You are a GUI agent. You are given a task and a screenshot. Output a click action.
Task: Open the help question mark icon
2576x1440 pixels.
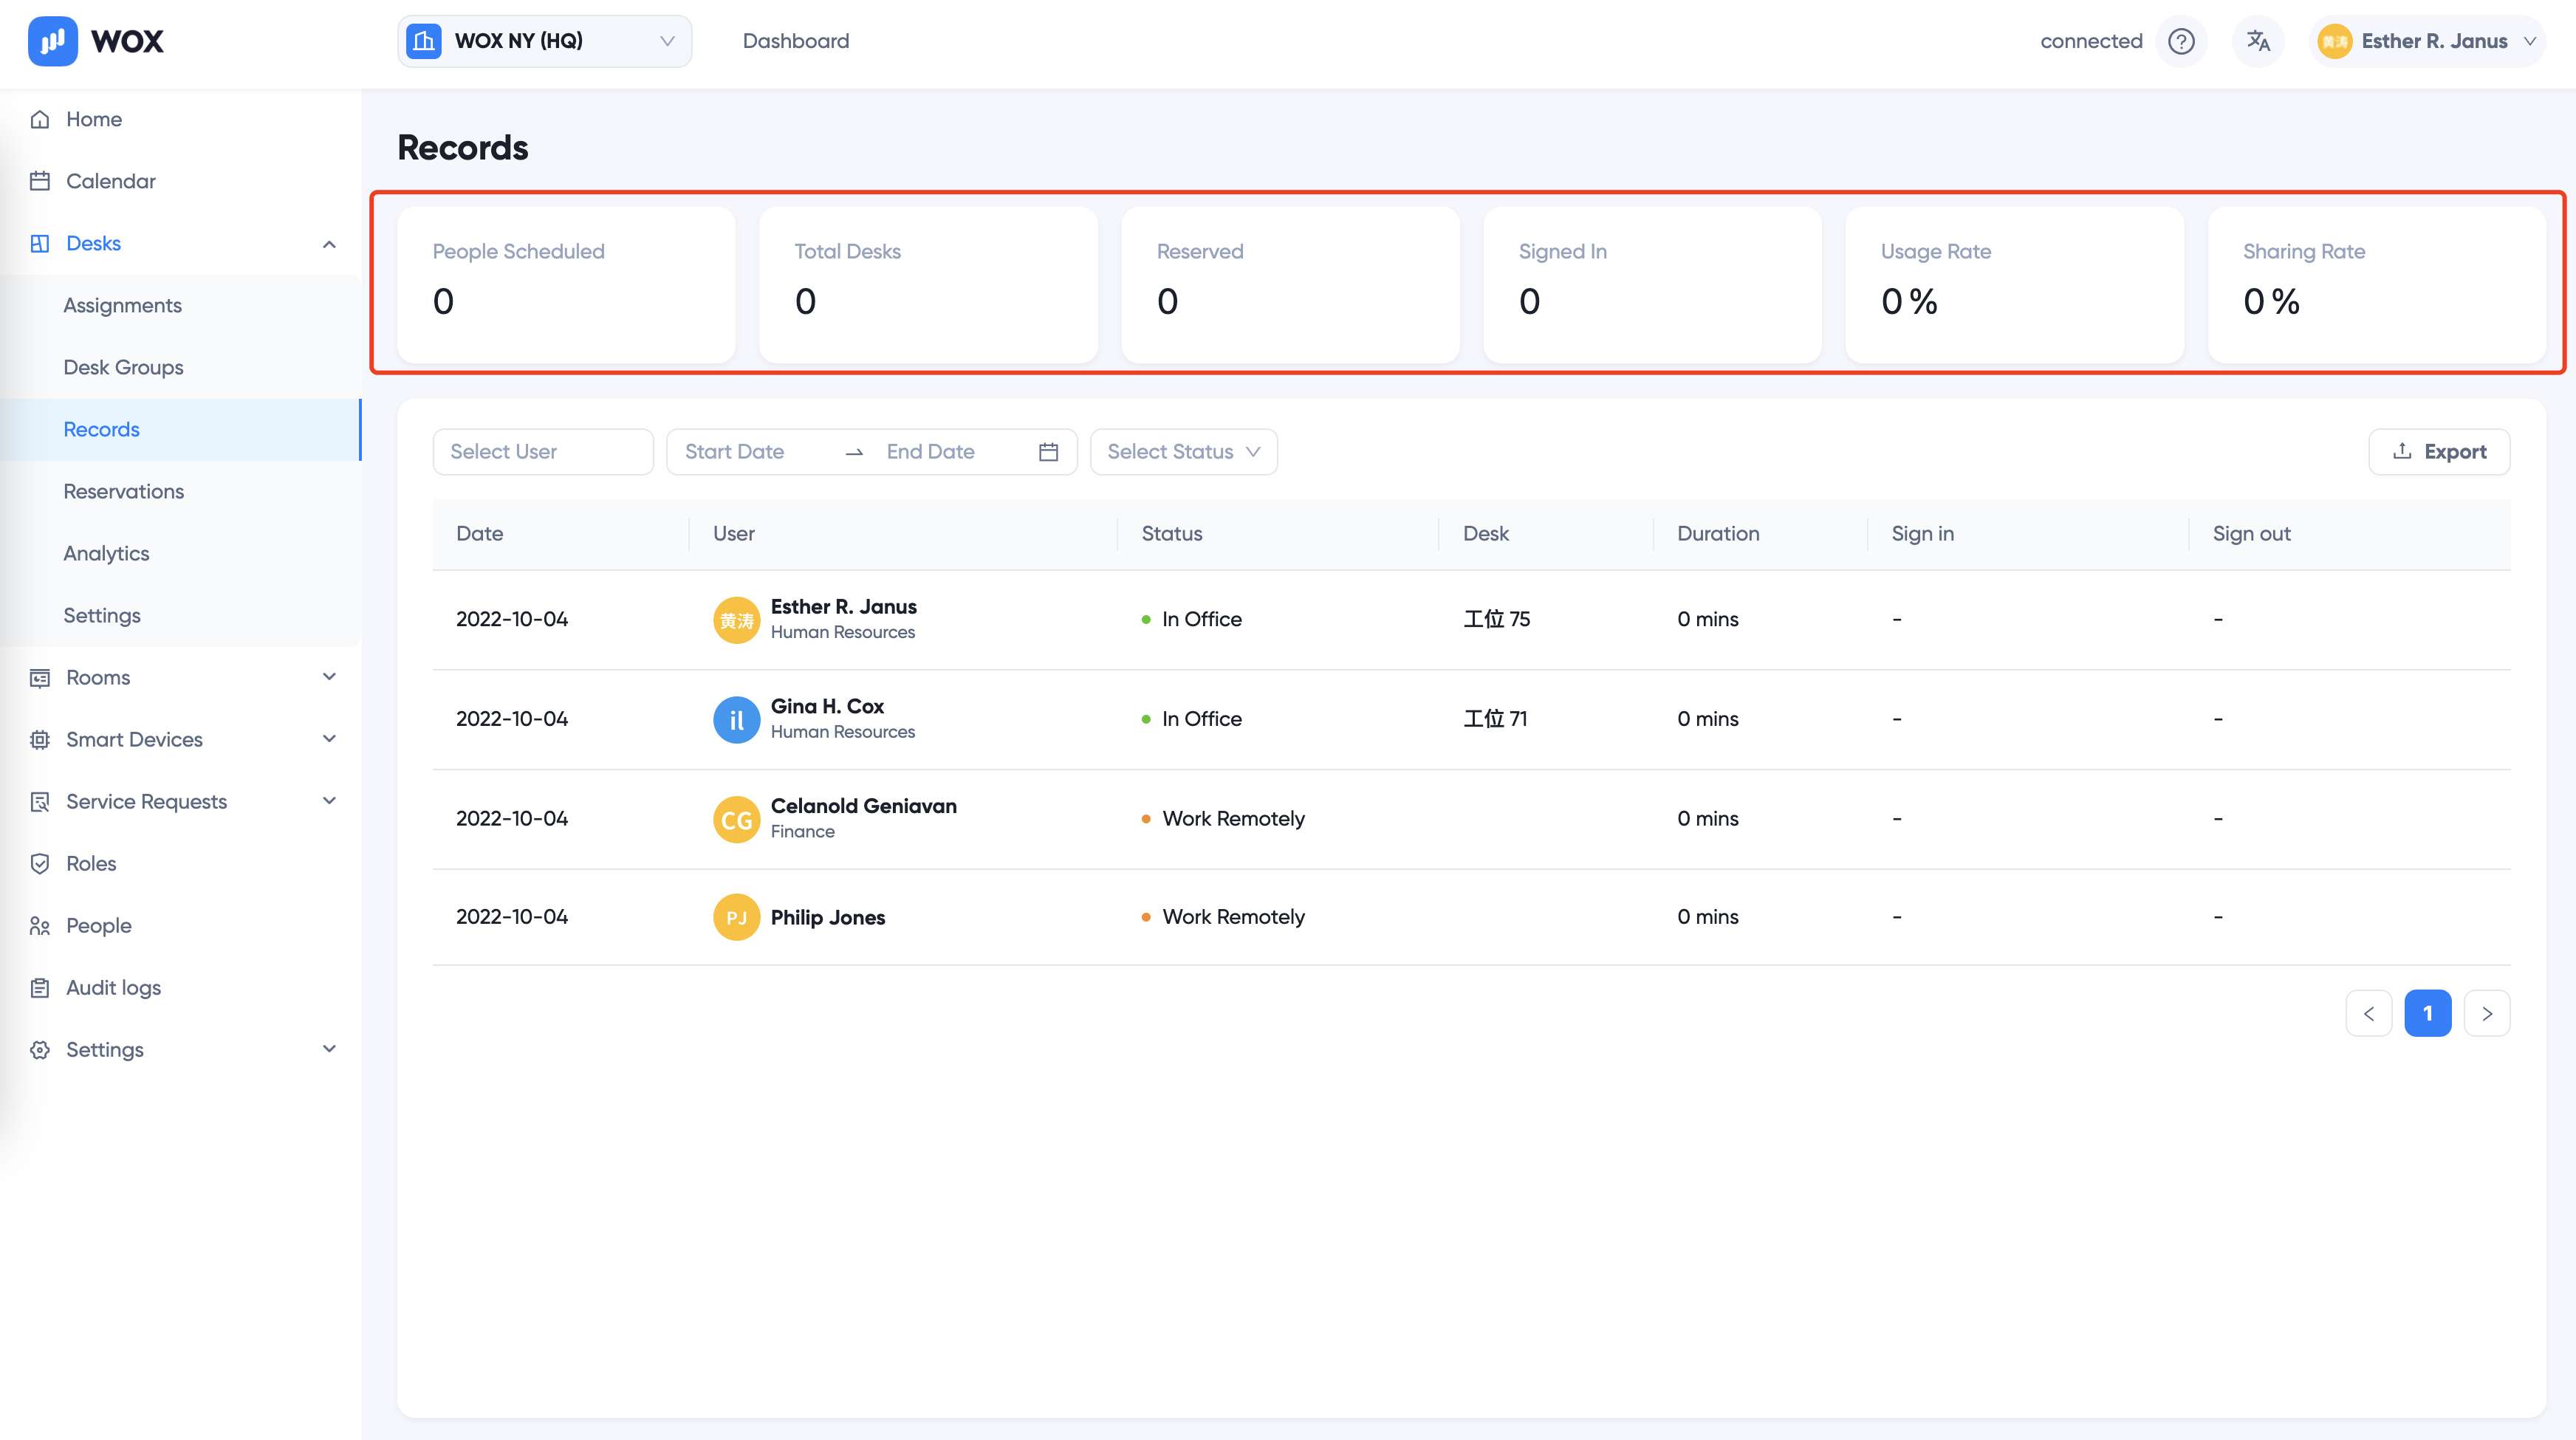pos(2181,41)
